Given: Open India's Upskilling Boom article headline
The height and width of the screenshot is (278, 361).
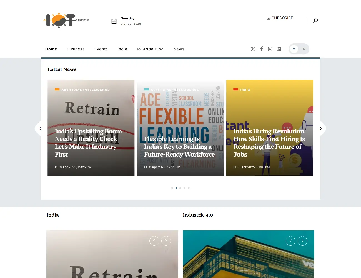Looking at the screenshot, I should point(89,143).
